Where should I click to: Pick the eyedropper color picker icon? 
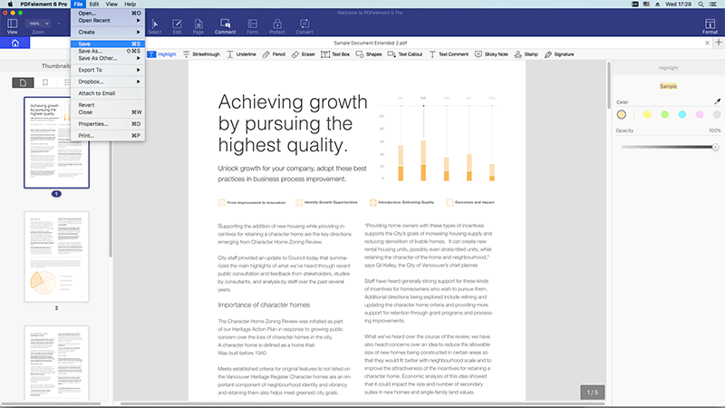(x=717, y=102)
